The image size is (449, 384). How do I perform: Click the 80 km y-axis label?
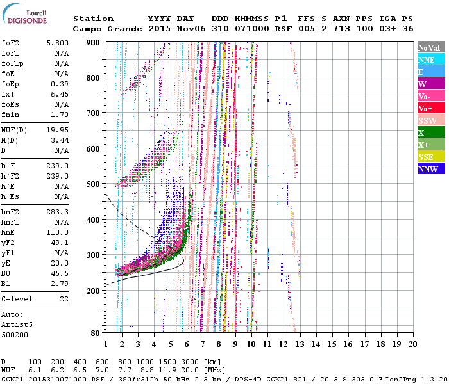coord(96,333)
